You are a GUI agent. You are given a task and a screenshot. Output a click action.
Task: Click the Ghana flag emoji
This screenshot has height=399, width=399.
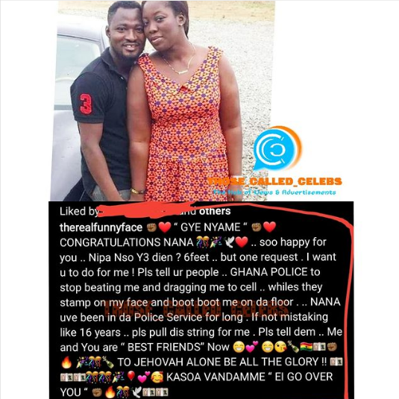[306, 347]
